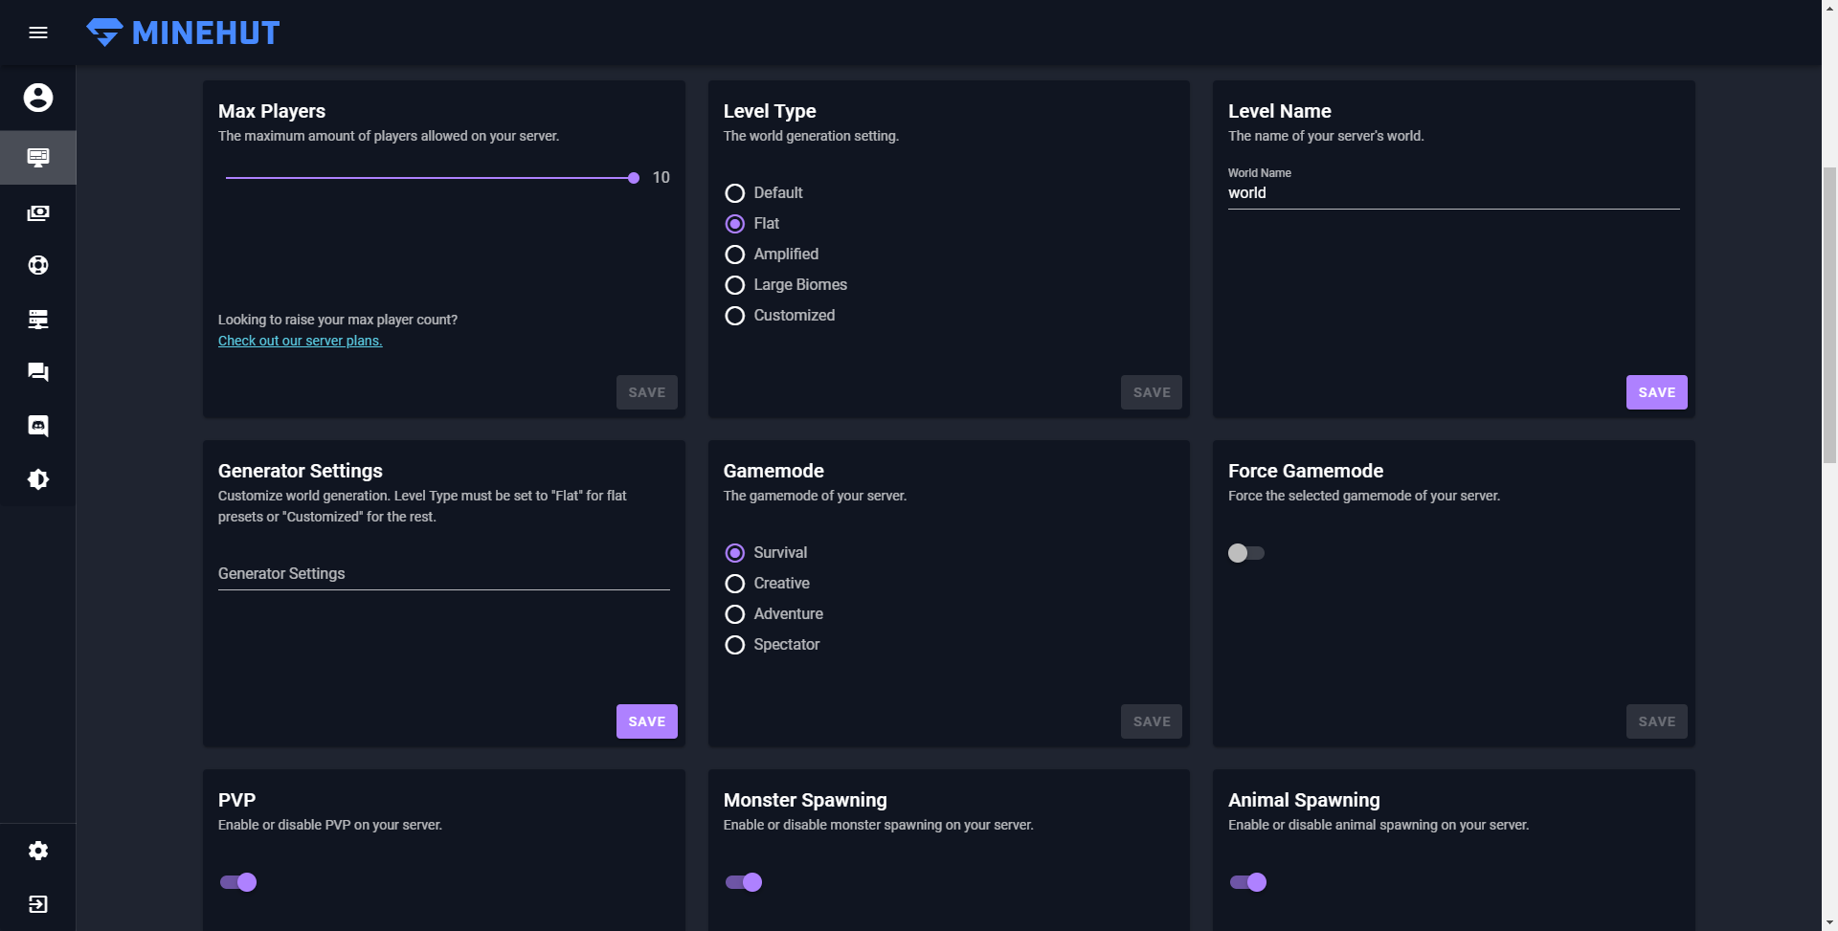Open the support lifebuoy icon

point(38,265)
